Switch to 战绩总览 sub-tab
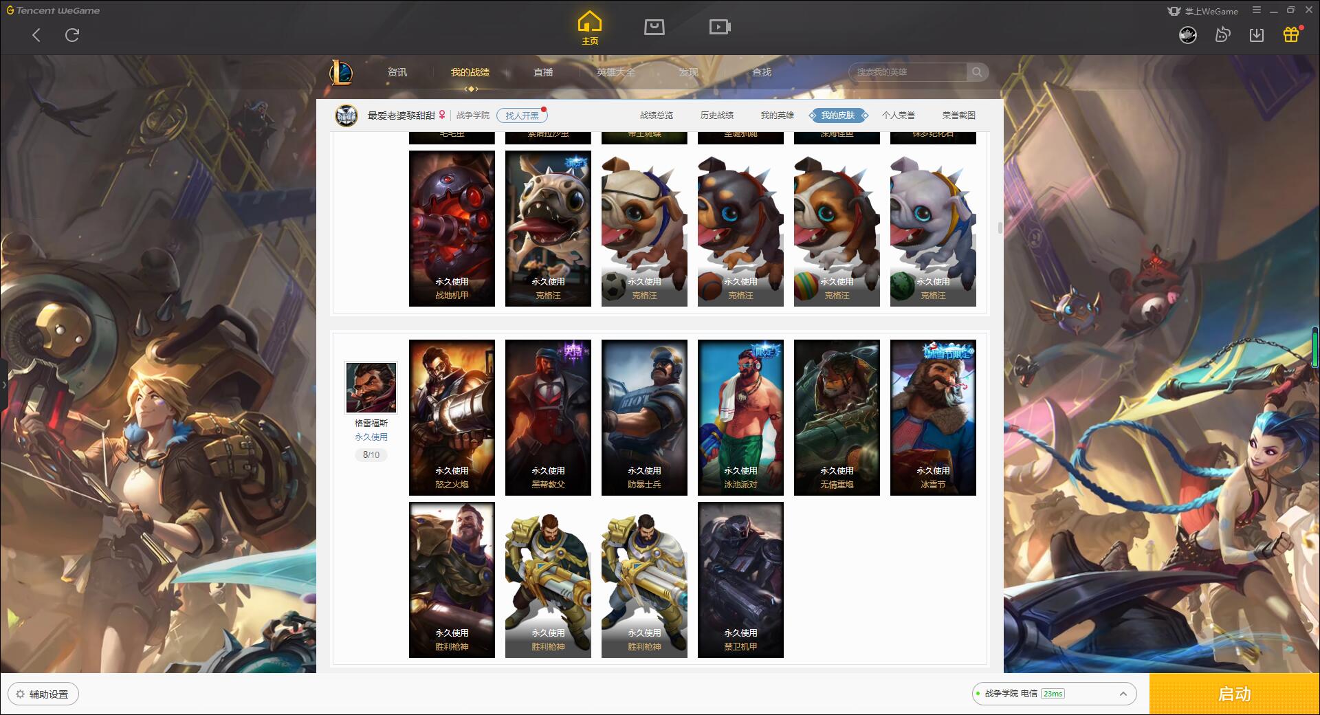 tap(657, 115)
